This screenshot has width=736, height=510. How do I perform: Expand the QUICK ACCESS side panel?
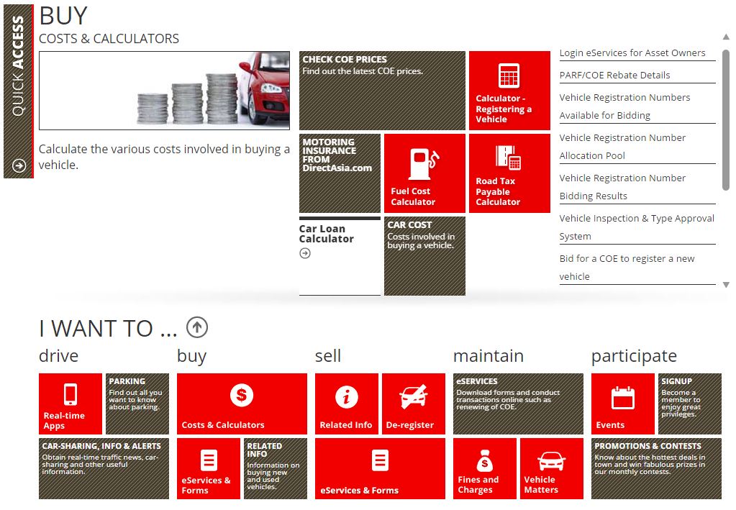[x=18, y=91]
